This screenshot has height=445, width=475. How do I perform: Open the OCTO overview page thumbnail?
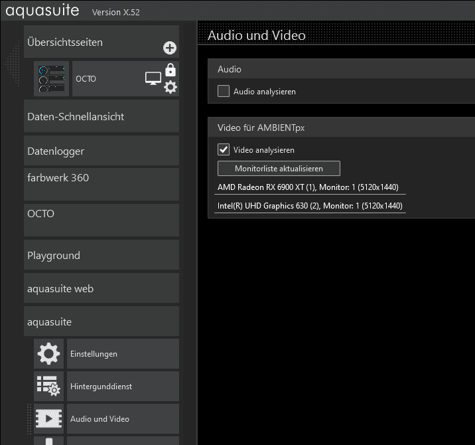pos(51,79)
